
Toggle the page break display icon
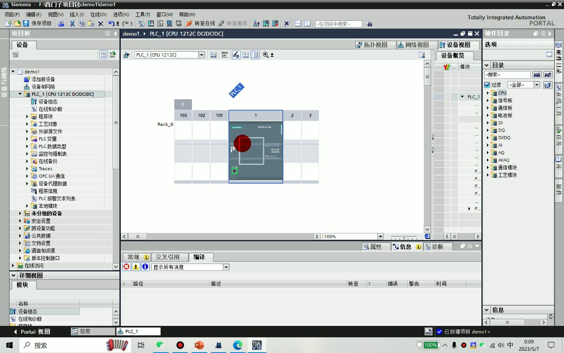point(245,55)
